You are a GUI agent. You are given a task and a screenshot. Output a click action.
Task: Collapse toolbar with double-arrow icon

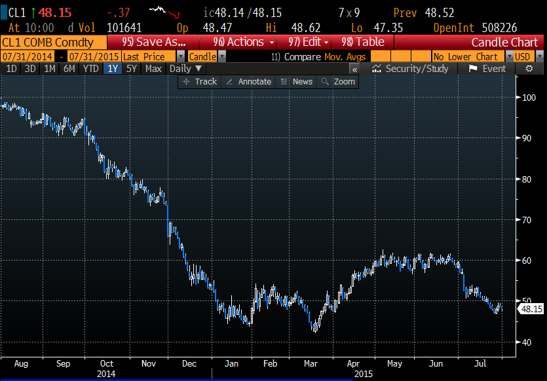[x=354, y=69]
